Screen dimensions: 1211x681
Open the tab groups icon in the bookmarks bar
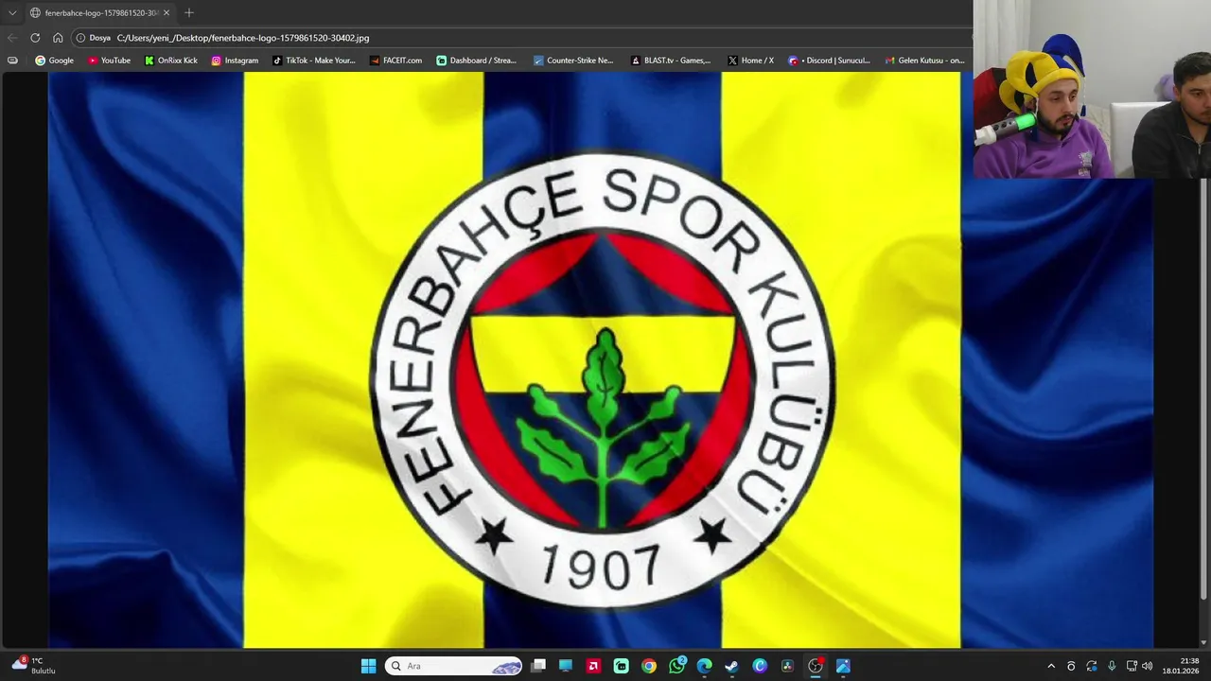tap(12, 61)
